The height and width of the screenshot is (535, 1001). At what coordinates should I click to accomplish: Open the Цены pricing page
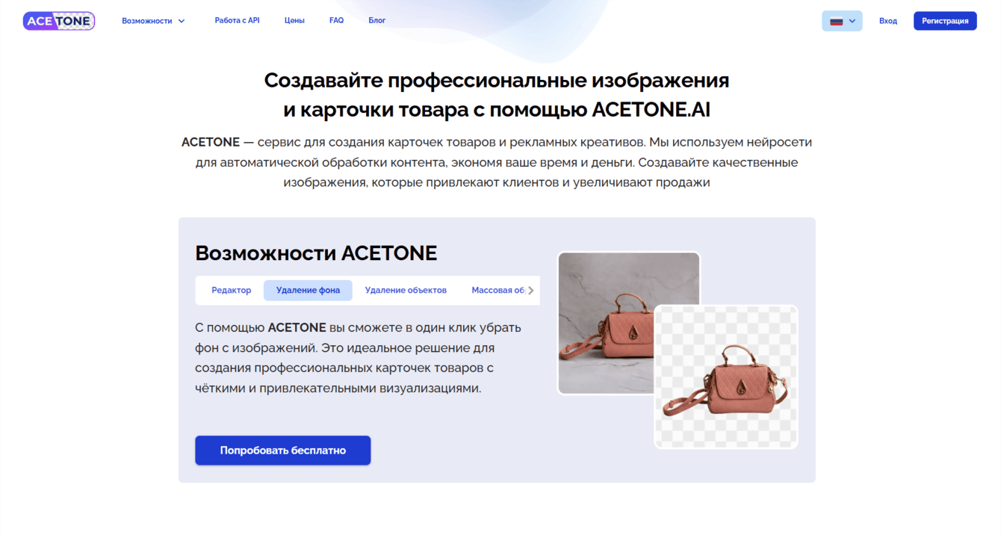(294, 21)
